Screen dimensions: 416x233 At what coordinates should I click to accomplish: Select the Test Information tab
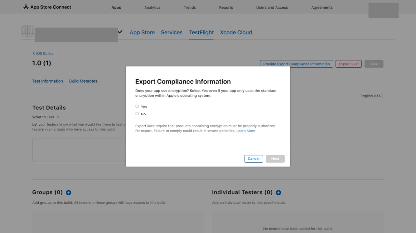(47, 81)
